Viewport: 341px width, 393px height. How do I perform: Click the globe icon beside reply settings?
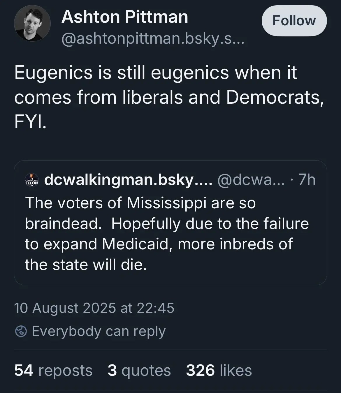(21, 331)
